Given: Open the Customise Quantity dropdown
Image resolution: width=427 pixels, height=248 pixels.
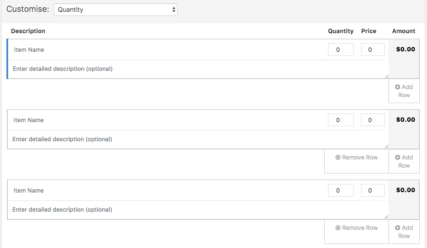Looking at the screenshot, I should click(x=115, y=10).
